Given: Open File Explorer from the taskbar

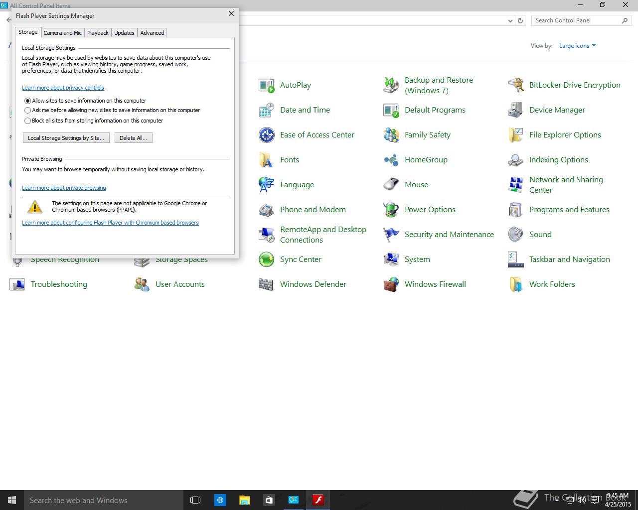Looking at the screenshot, I should point(244,500).
